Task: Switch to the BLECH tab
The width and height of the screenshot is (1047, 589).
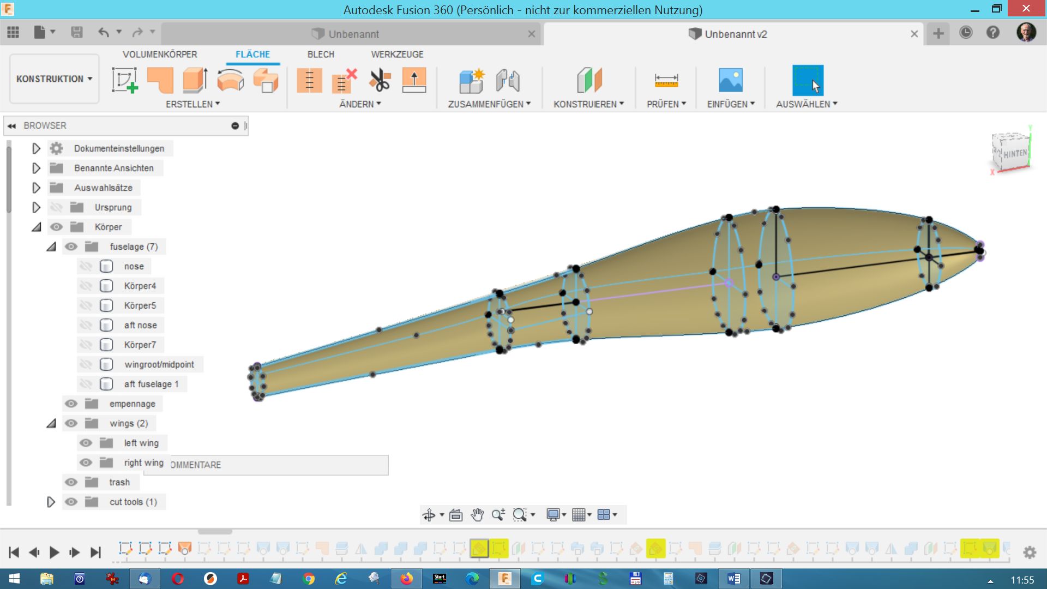Action: coord(321,54)
